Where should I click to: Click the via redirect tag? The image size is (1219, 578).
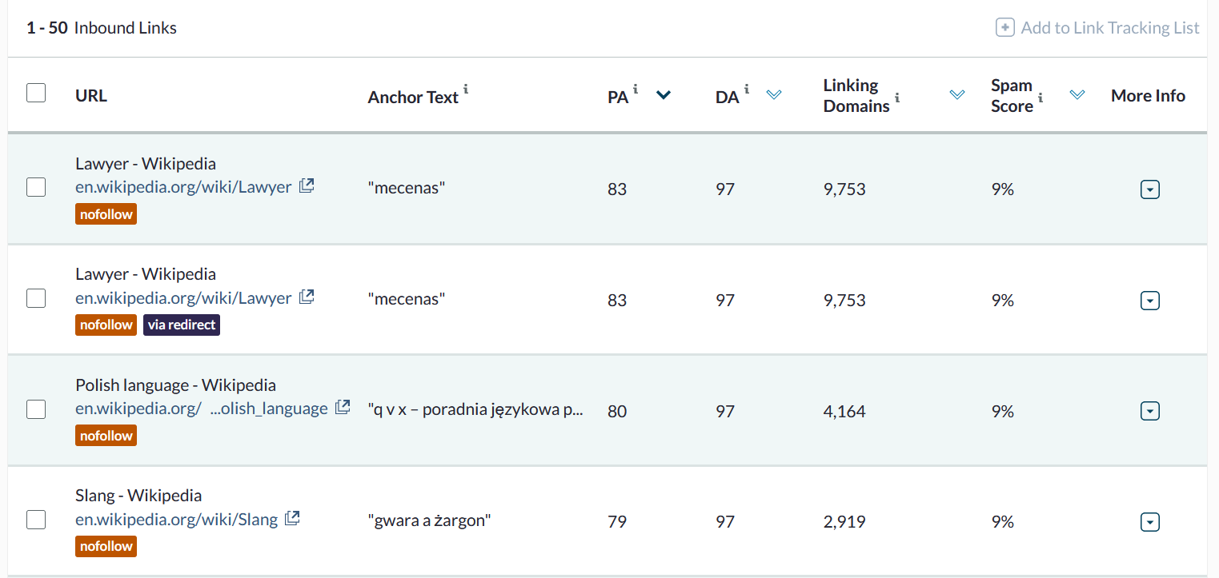point(182,325)
